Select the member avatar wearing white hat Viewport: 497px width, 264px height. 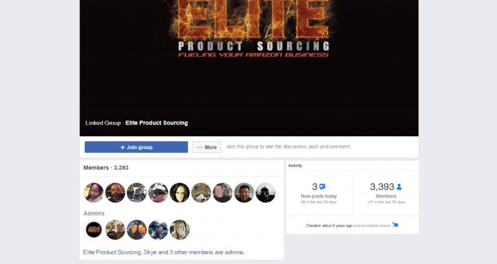158,192
